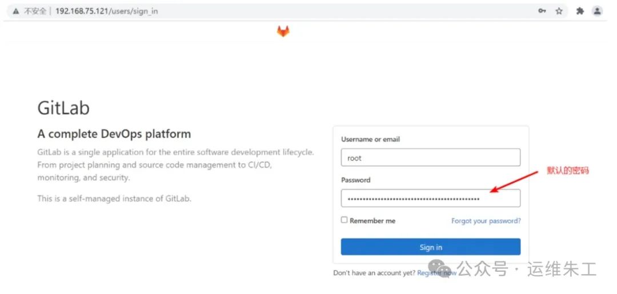Open the Forgot your password link
Image resolution: width=617 pixels, height=294 pixels.
click(x=486, y=221)
